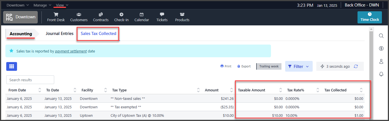389x121 pixels.
Task: Open the Check-in page
Action: (x=121, y=17)
